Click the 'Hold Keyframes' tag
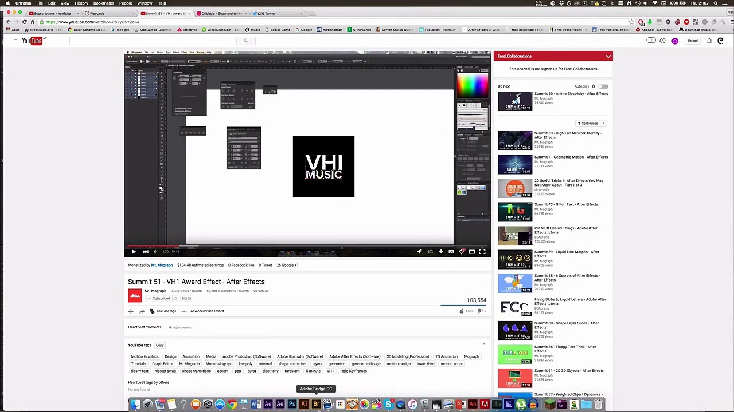The width and height of the screenshot is (734, 412). (x=353, y=371)
